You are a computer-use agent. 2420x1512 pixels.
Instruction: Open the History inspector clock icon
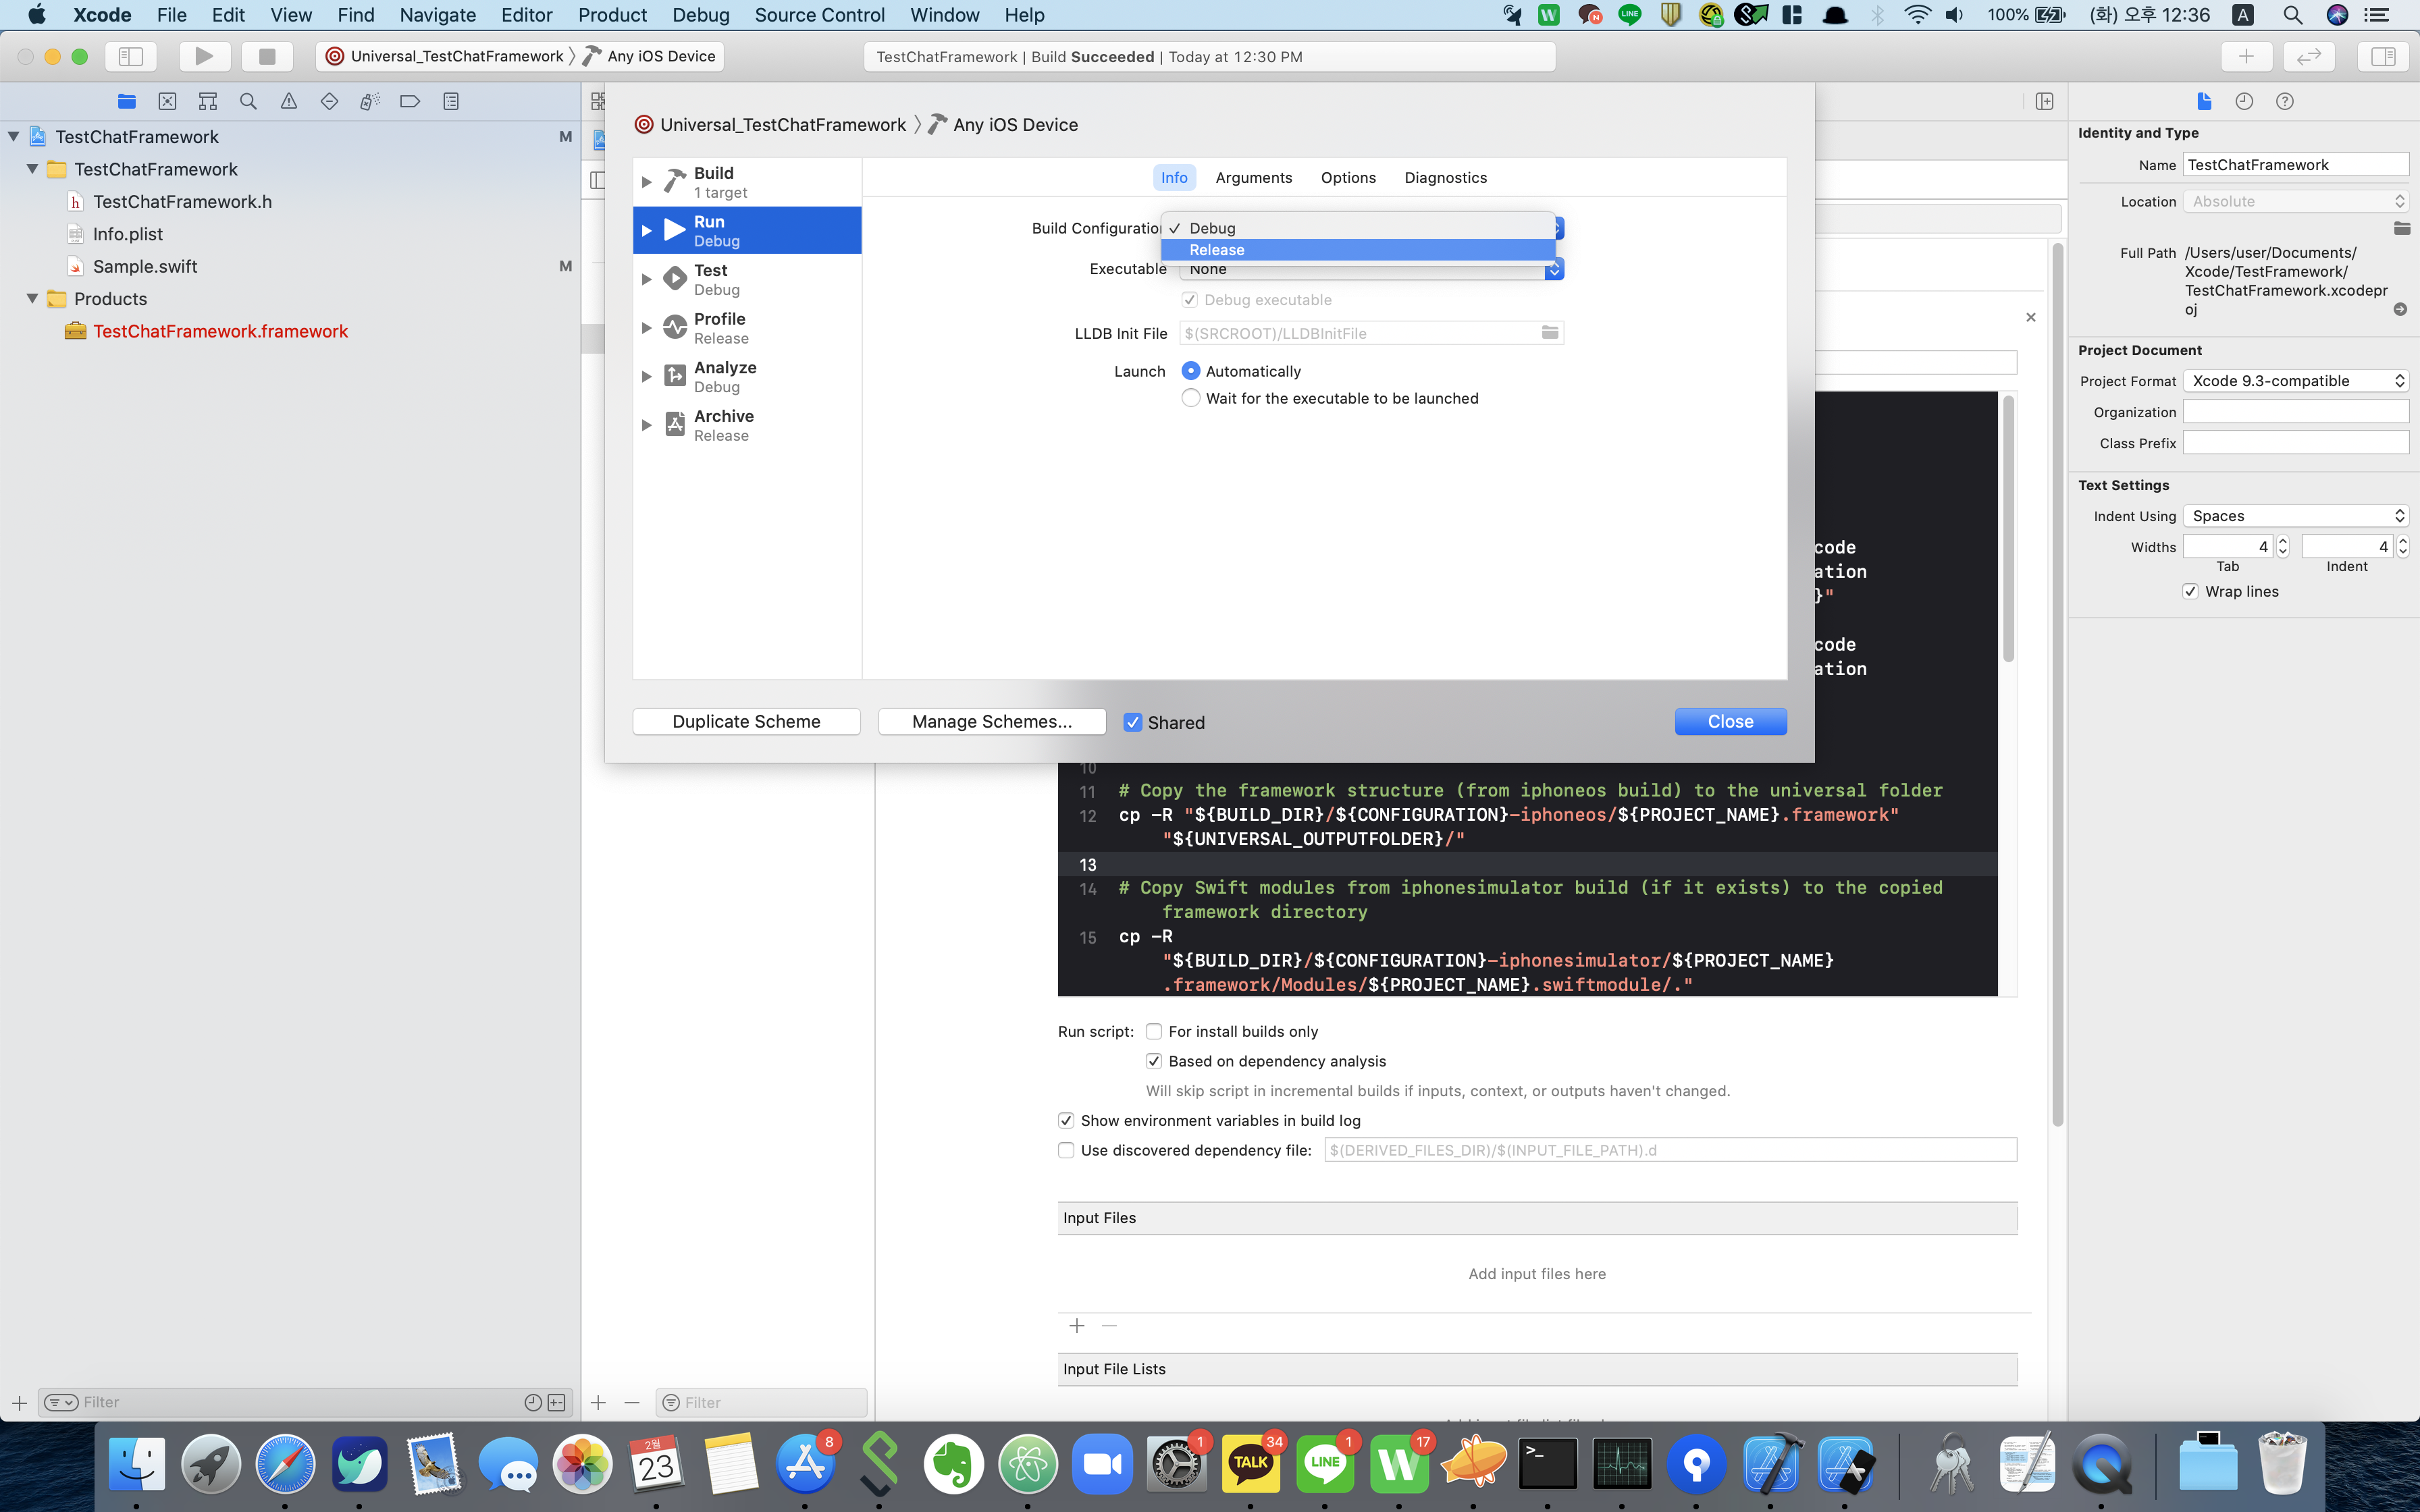(2244, 101)
